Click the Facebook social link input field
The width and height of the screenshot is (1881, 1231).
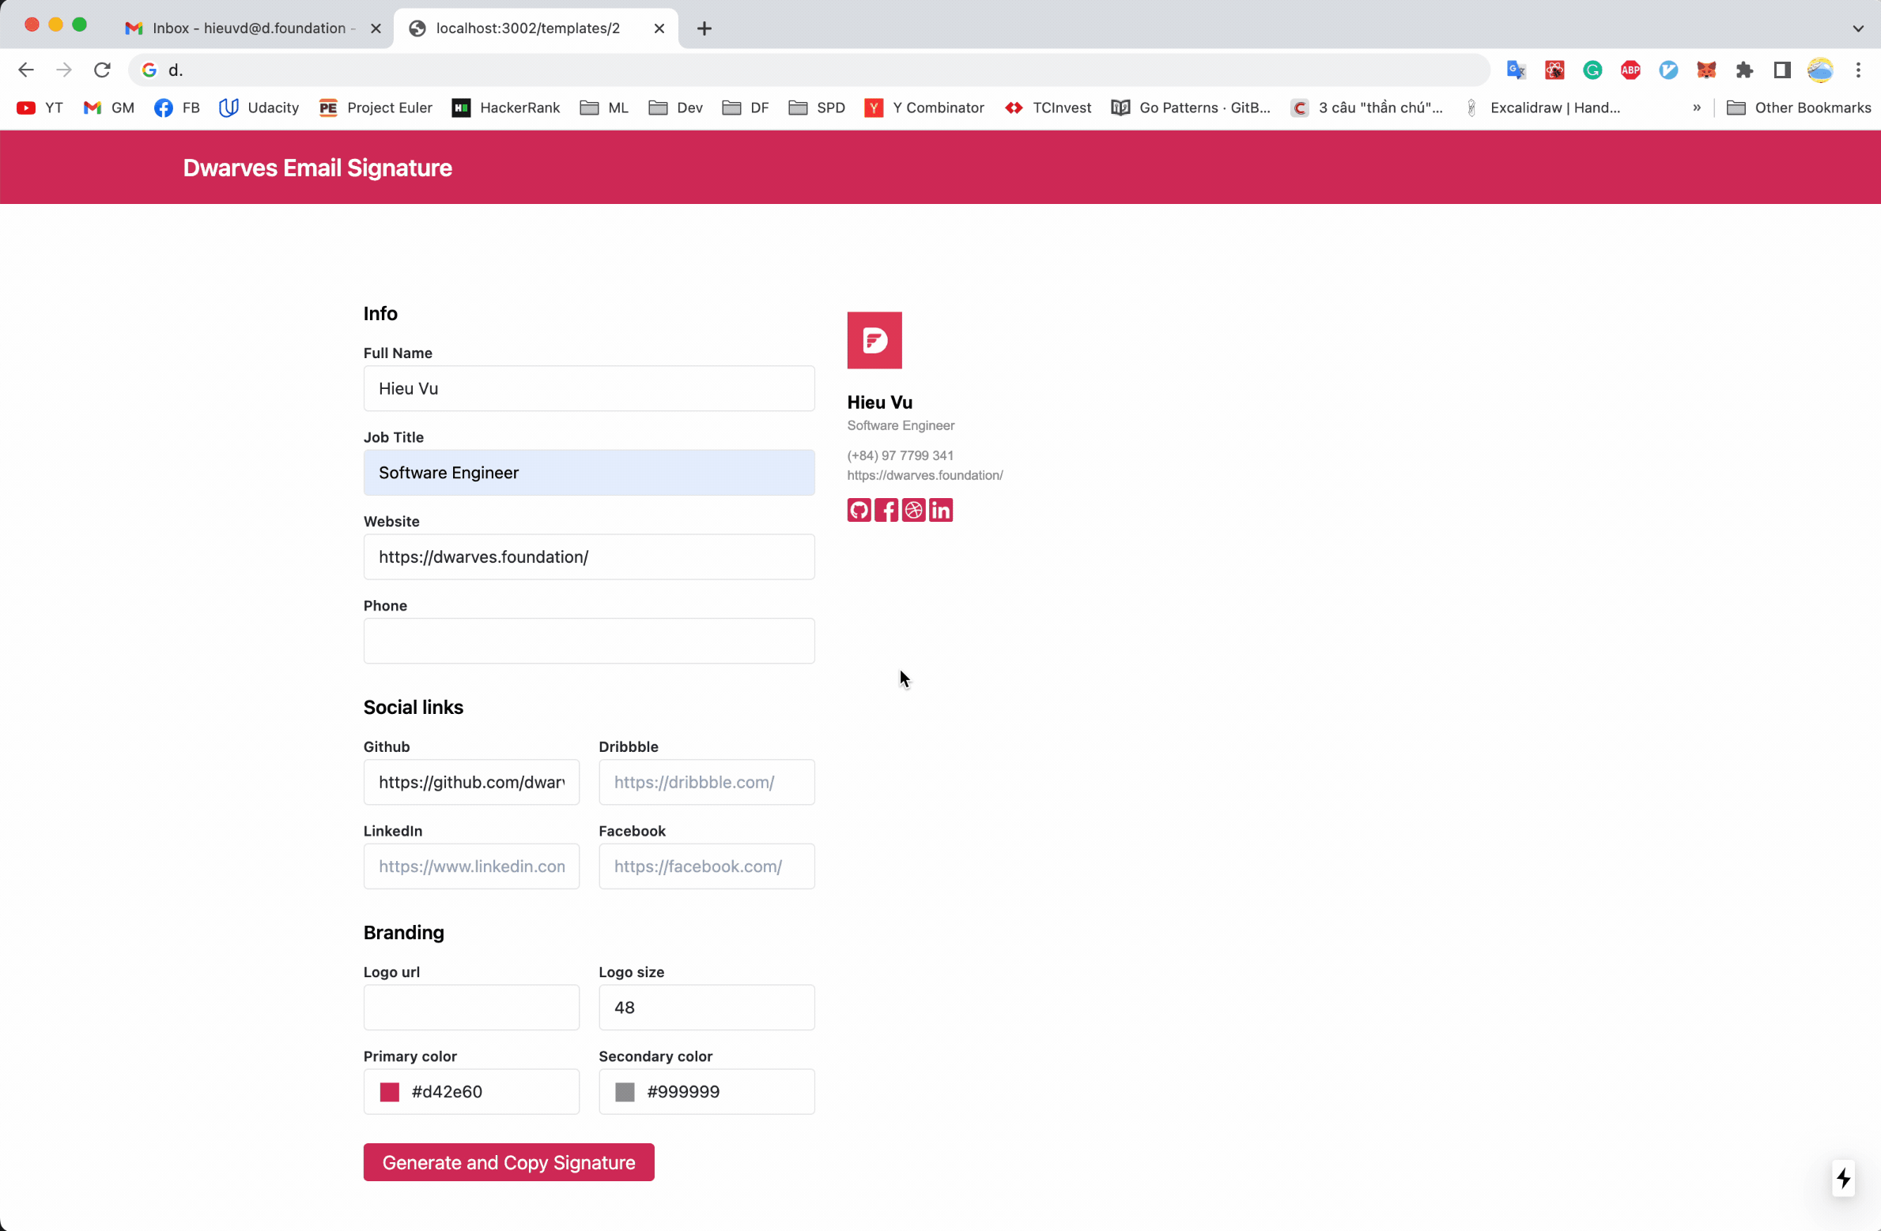click(x=706, y=866)
